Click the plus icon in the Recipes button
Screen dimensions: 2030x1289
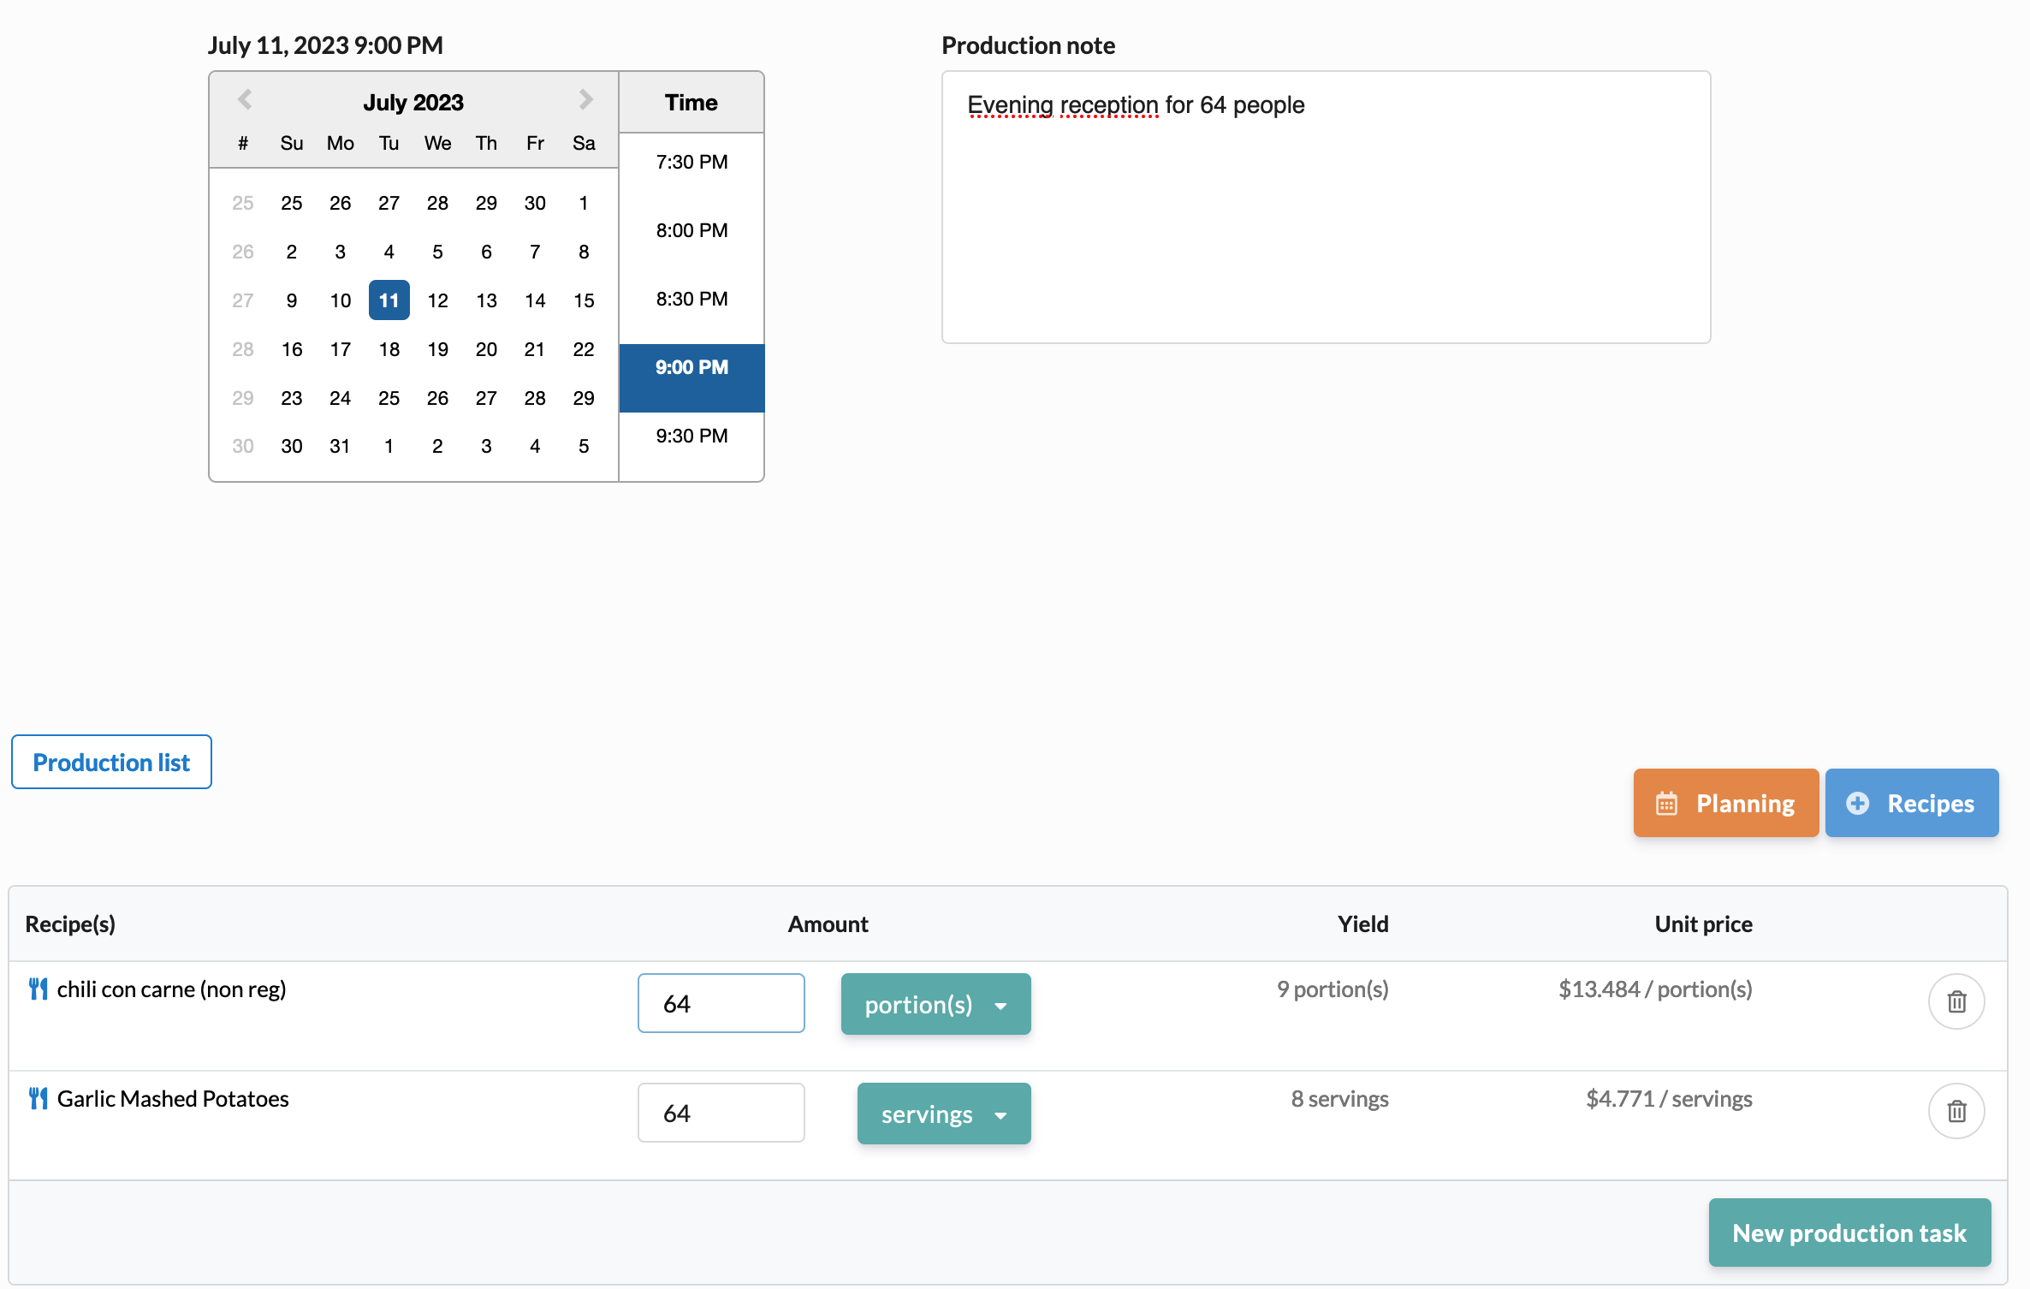(x=1857, y=803)
